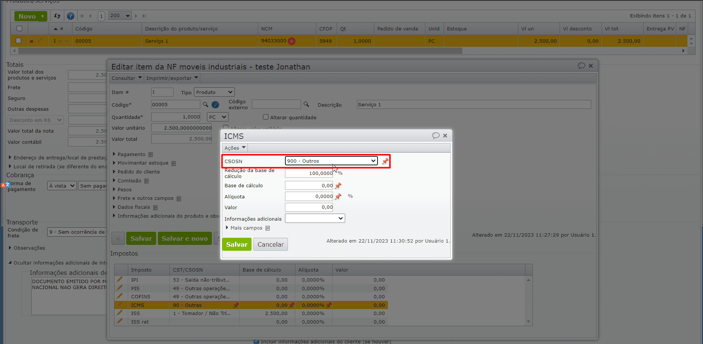Open the Ações menu in ICMS dialog
The height and width of the screenshot is (344, 703).
coord(235,148)
